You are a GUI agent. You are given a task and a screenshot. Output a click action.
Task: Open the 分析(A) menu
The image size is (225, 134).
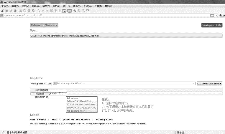(x=56, y=6)
